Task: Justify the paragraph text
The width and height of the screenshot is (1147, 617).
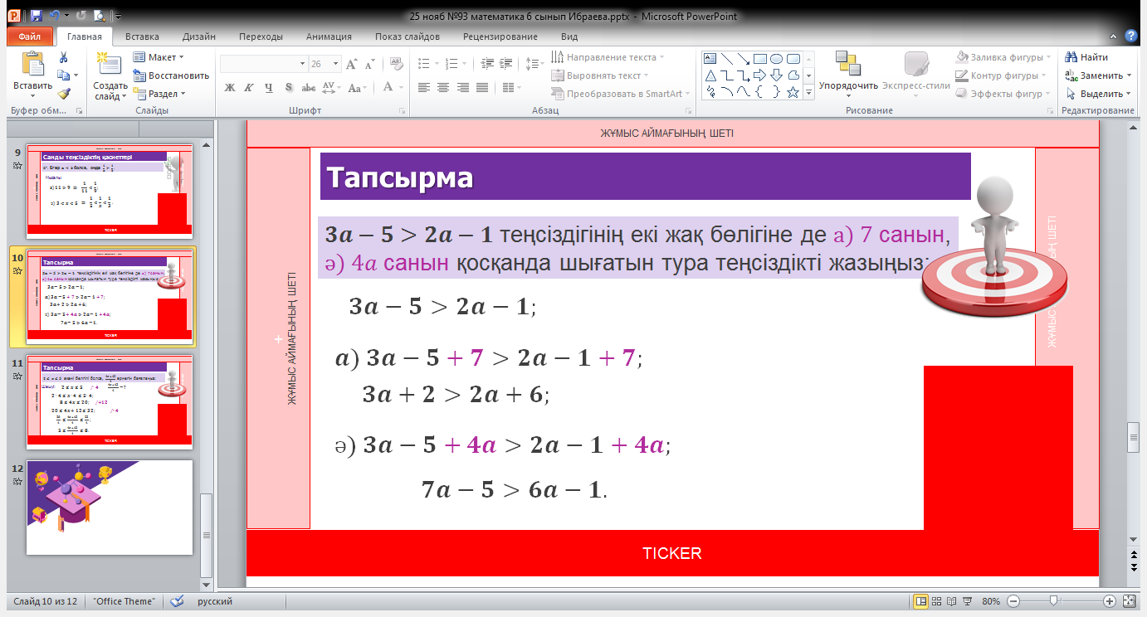Action: (x=481, y=88)
